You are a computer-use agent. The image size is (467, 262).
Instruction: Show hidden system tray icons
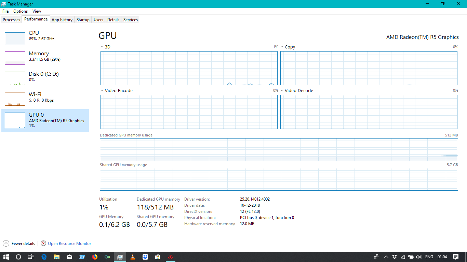(x=386, y=257)
